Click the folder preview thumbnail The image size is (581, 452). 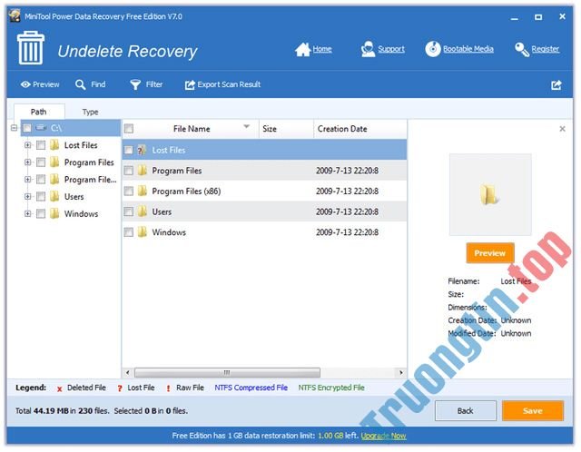490,195
